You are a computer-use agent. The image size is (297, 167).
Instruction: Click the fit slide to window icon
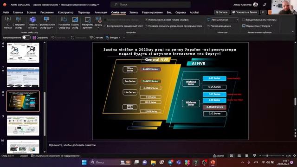[x=294, y=156]
